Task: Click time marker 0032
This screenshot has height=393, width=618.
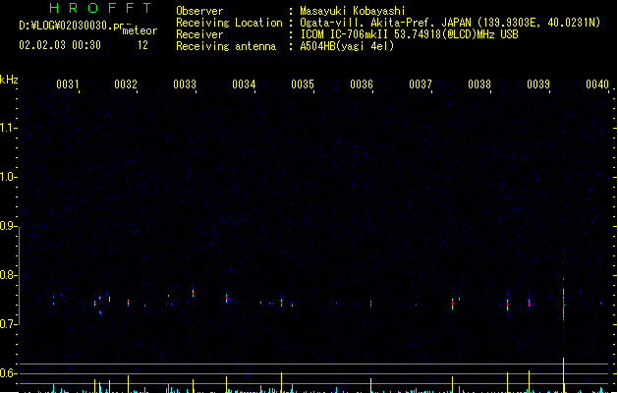Action: point(126,84)
